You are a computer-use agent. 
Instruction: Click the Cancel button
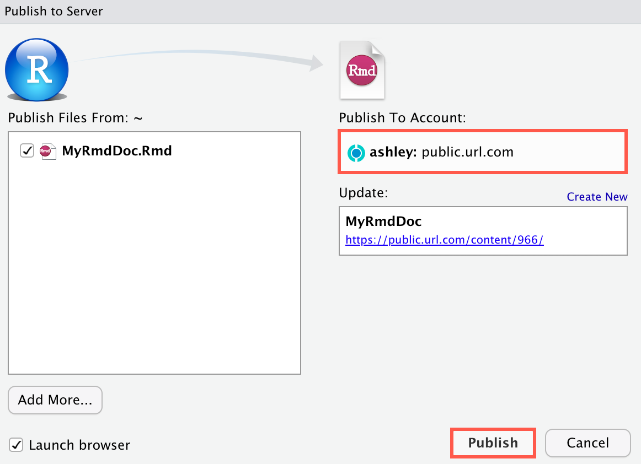[x=587, y=443]
